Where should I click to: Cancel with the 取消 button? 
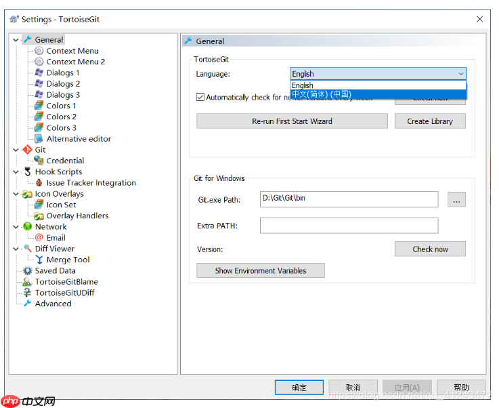(353, 387)
